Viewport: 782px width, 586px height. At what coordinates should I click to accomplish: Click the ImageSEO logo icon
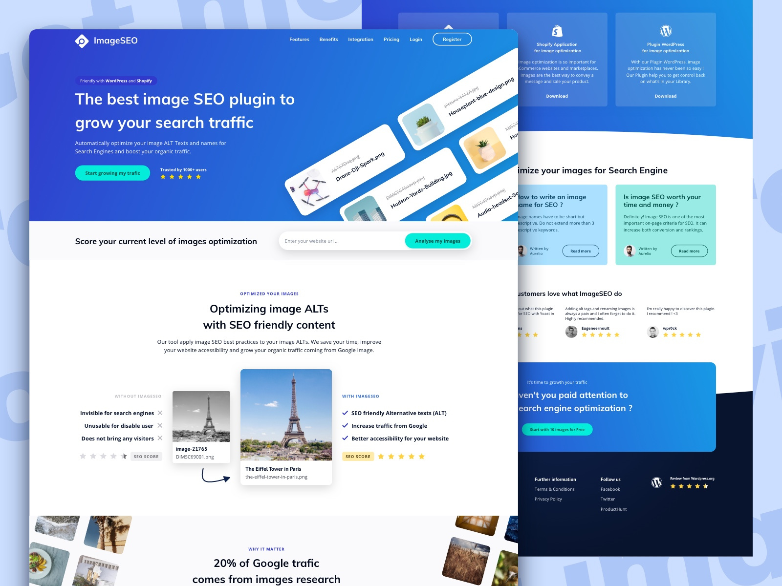pos(82,41)
